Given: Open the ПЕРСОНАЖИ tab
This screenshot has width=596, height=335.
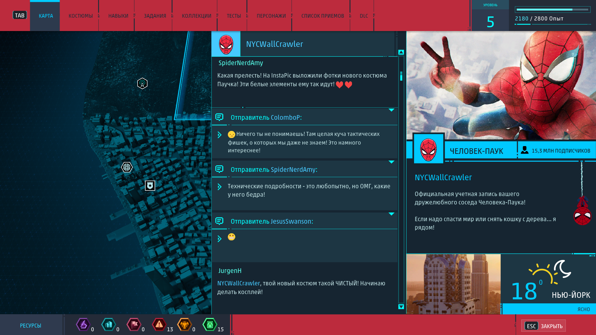Looking at the screenshot, I should (271, 16).
